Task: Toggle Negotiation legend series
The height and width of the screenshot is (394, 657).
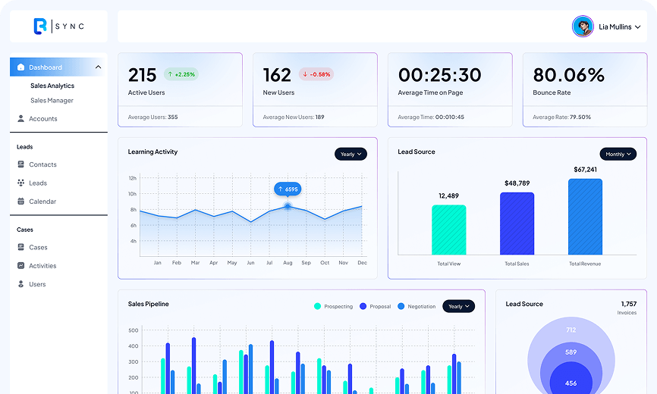Action: tap(417, 306)
